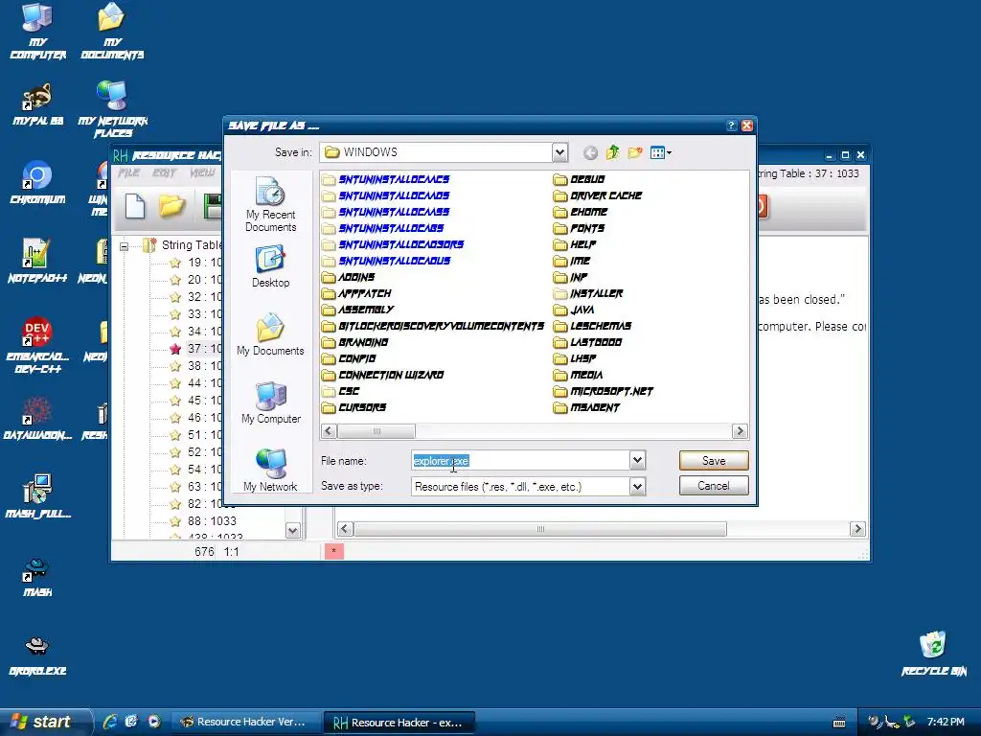Select the Connection Wizard folder
The image size is (981, 736).
pyautogui.click(x=383, y=375)
